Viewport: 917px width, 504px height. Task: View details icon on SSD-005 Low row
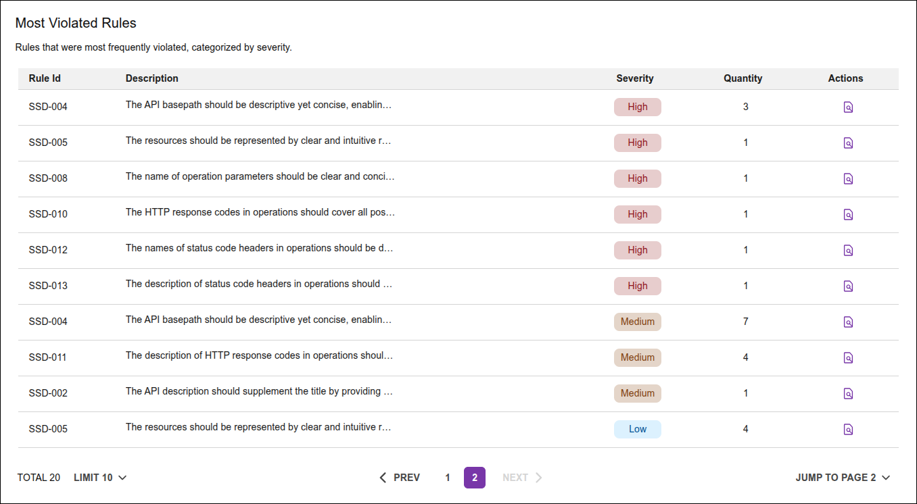click(x=848, y=429)
